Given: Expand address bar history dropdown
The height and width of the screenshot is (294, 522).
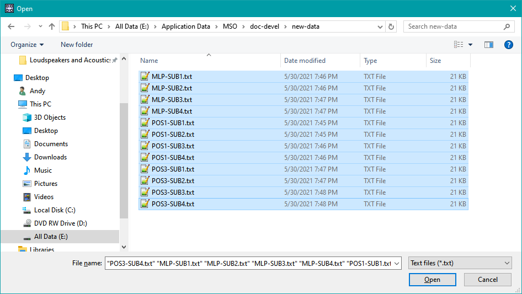Looking at the screenshot, I should [x=380, y=26].
